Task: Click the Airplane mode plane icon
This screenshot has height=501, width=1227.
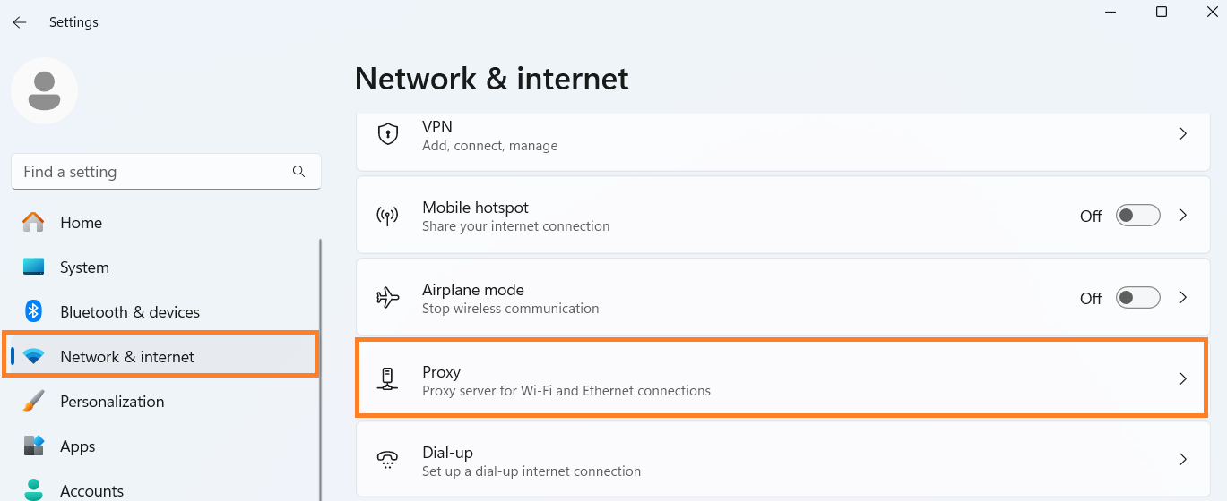Action: [x=387, y=298]
